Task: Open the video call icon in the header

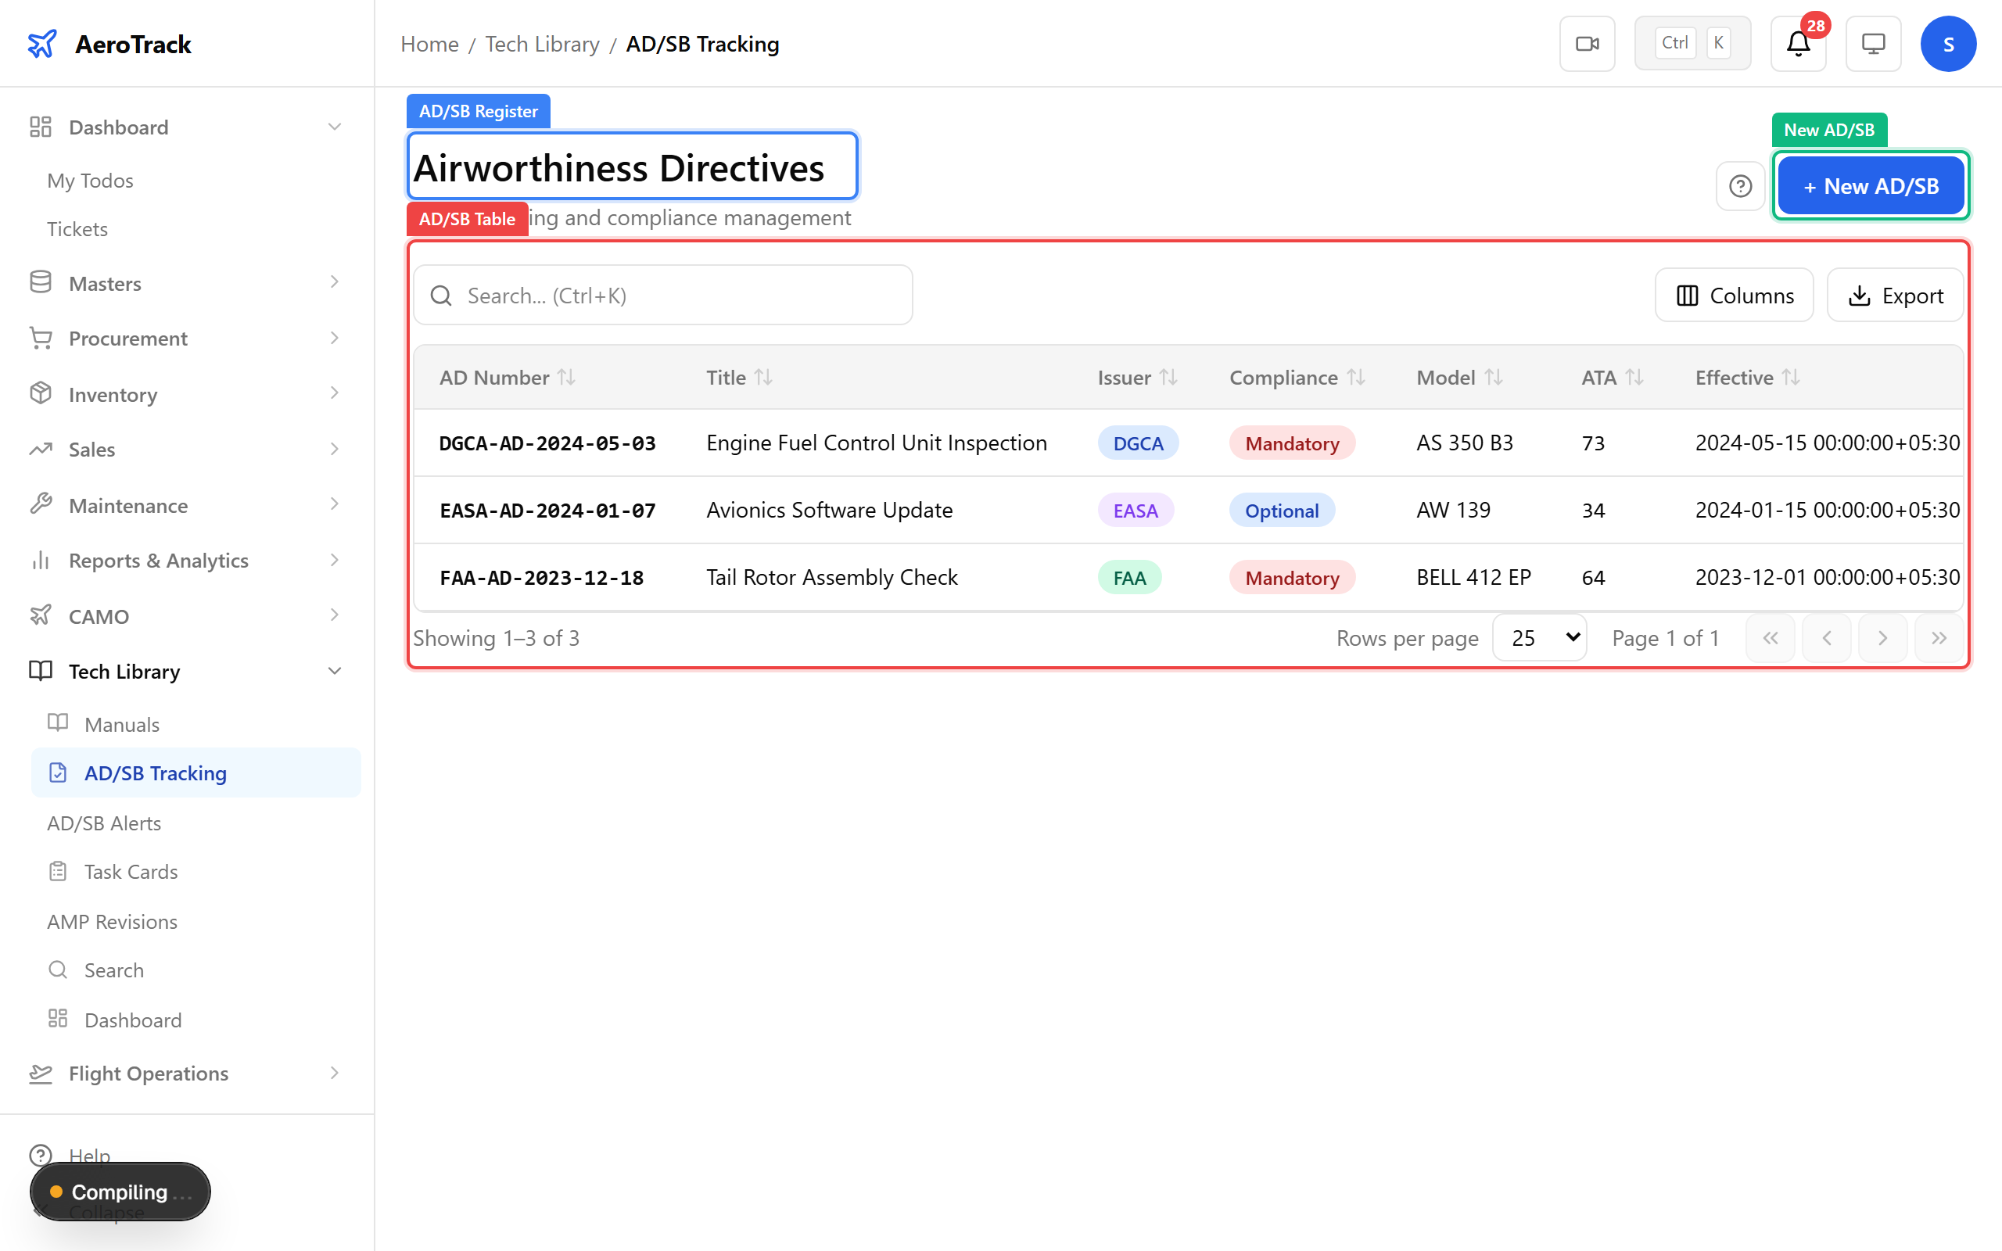Action: point(1586,43)
